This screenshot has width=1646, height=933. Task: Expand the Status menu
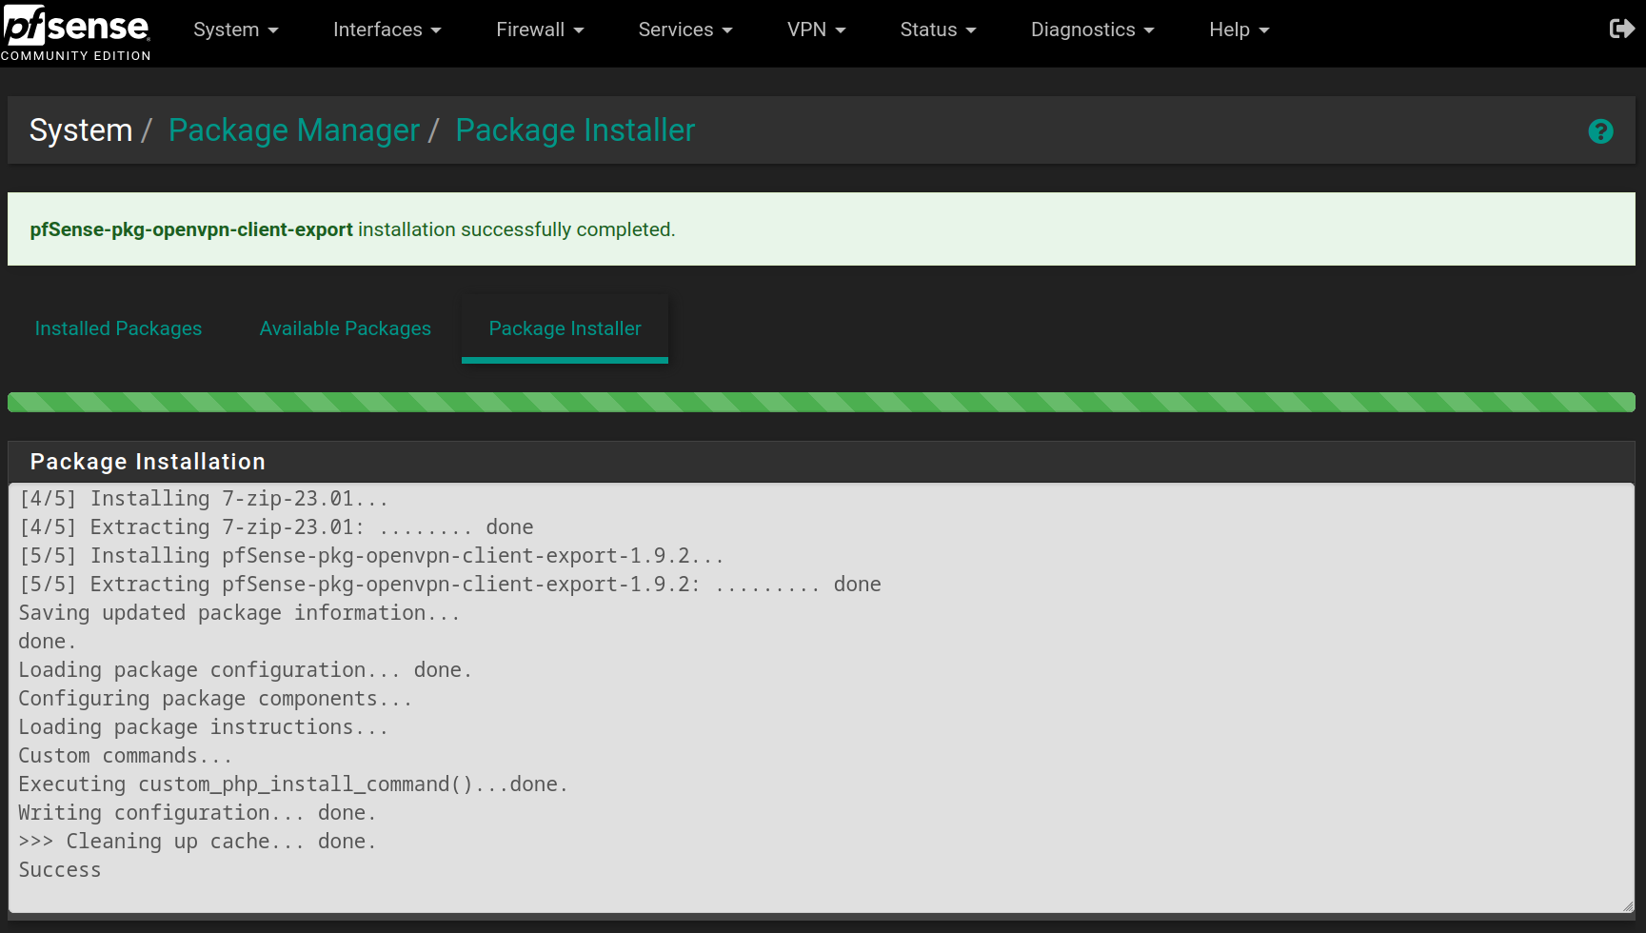[938, 30]
